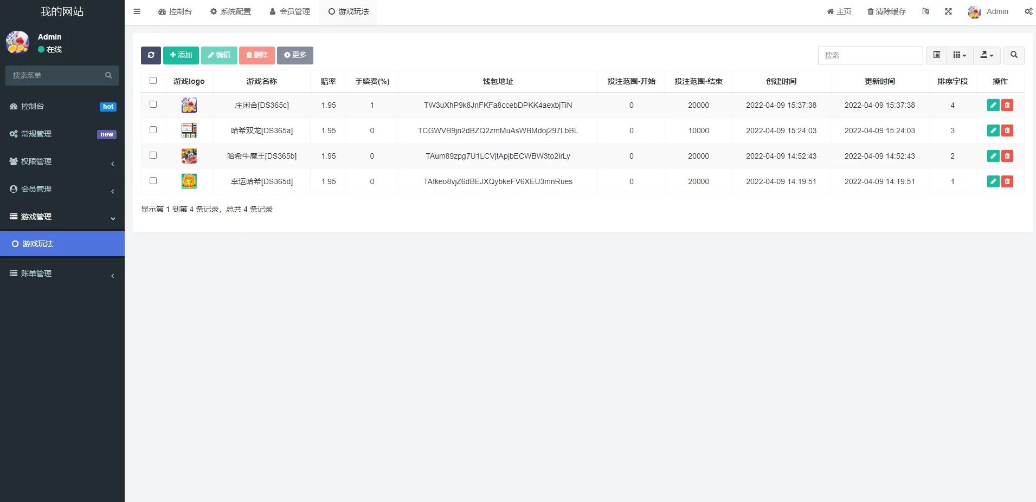
Task: Expand 权限管理 sidebar menu
Action: click(62, 161)
